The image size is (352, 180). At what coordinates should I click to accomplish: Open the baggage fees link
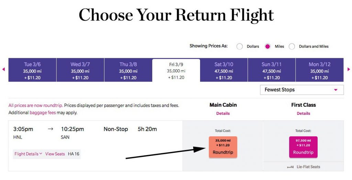pyautogui.click(x=43, y=112)
